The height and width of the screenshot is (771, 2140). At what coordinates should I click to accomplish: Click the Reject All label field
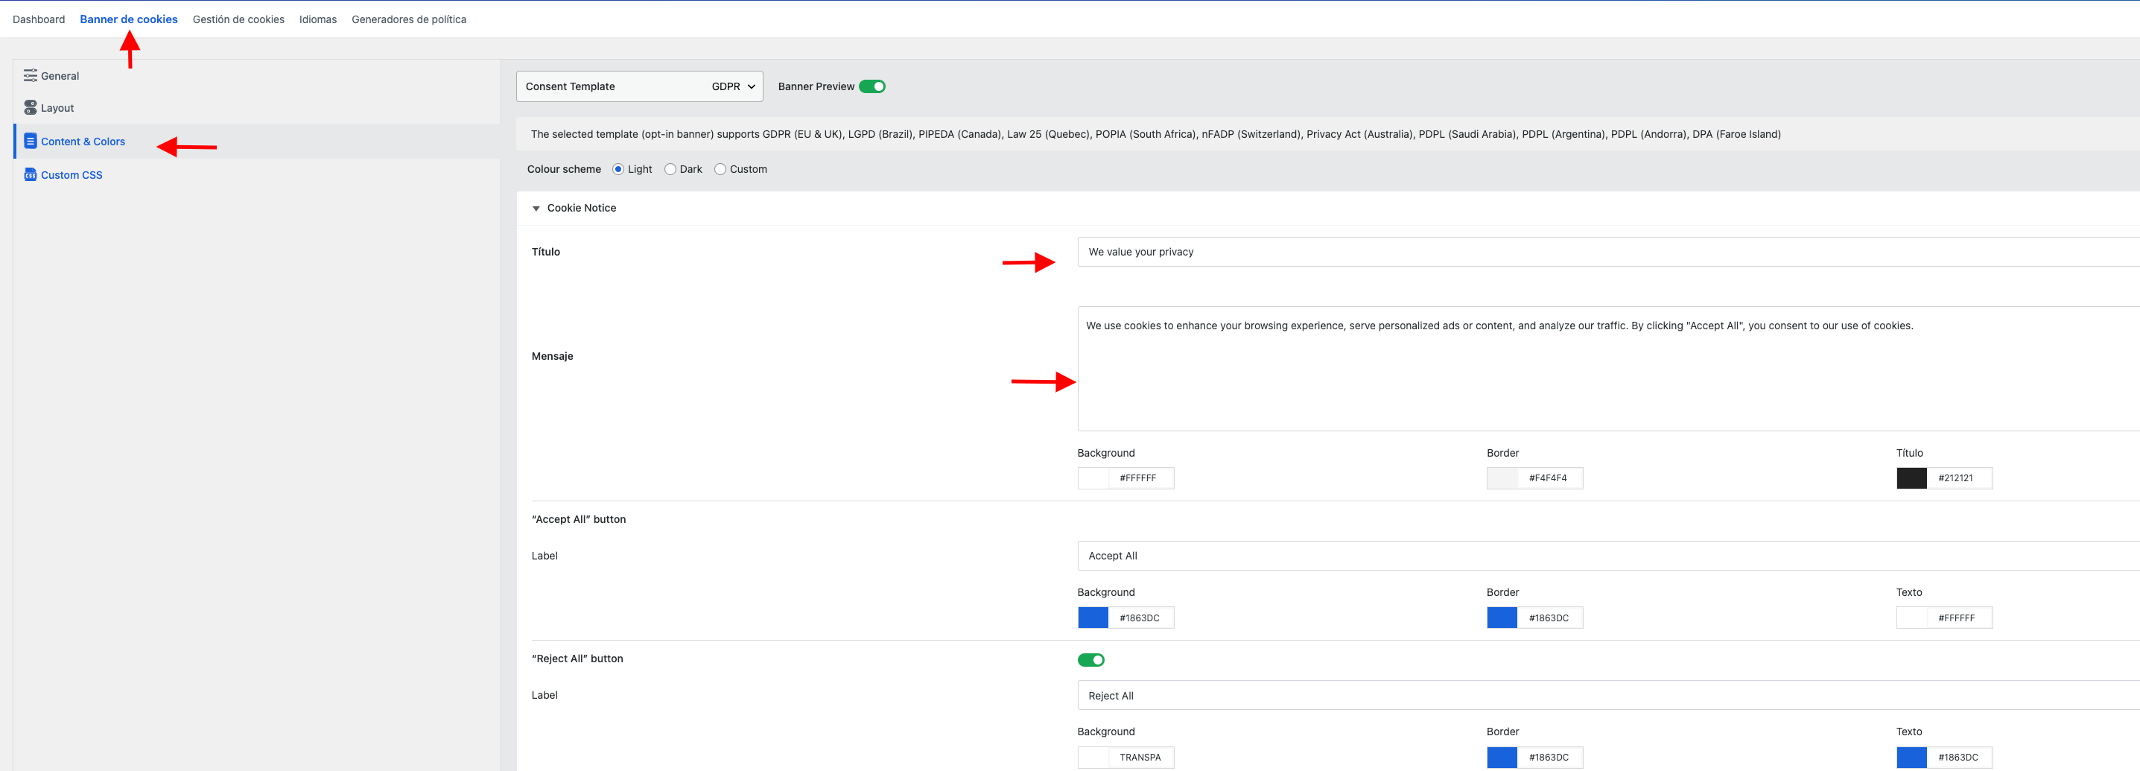(1608, 696)
